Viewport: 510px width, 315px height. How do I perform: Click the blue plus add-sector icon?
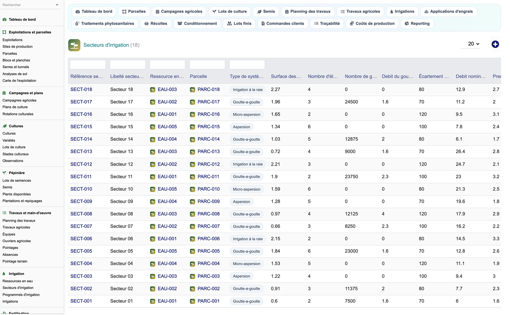[495, 44]
